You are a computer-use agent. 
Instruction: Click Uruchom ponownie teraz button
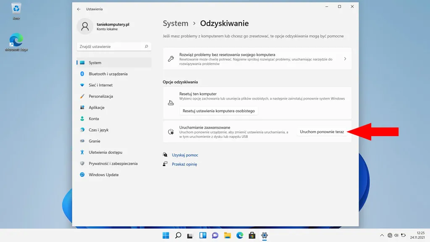tap(322, 132)
